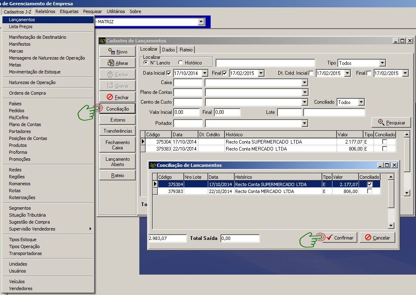Click the Pesquisar magnifier search button
The height and width of the screenshot is (295, 416).
tap(391, 122)
